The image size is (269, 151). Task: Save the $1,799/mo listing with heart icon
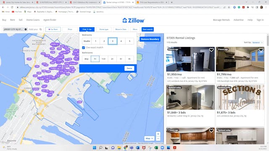pos(261,49)
